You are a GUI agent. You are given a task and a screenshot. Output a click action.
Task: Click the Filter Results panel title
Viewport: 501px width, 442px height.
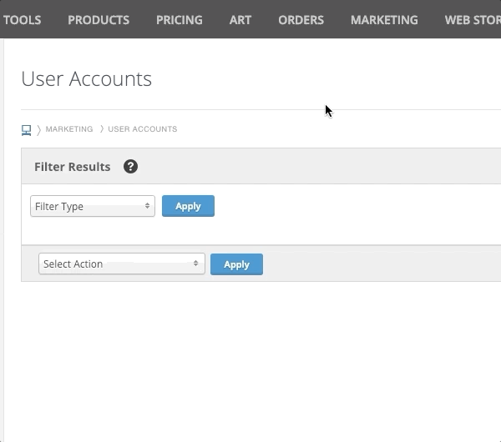tap(72, 167)
